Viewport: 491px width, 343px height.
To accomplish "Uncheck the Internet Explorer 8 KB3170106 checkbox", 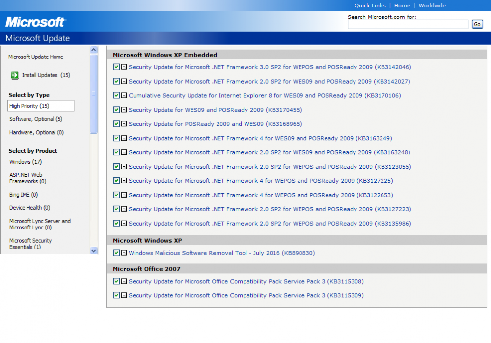I will (x=116, y=95).
